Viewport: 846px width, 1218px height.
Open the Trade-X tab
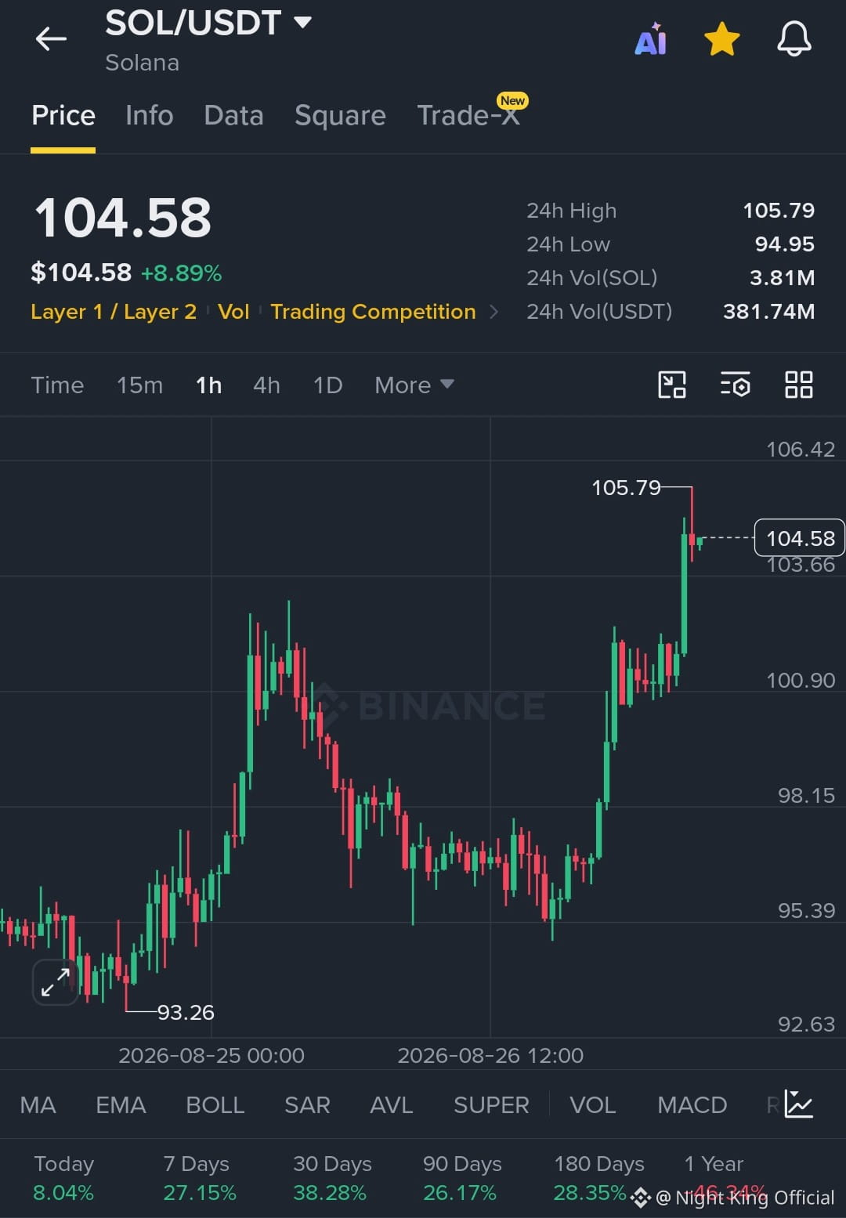[468, 116]
